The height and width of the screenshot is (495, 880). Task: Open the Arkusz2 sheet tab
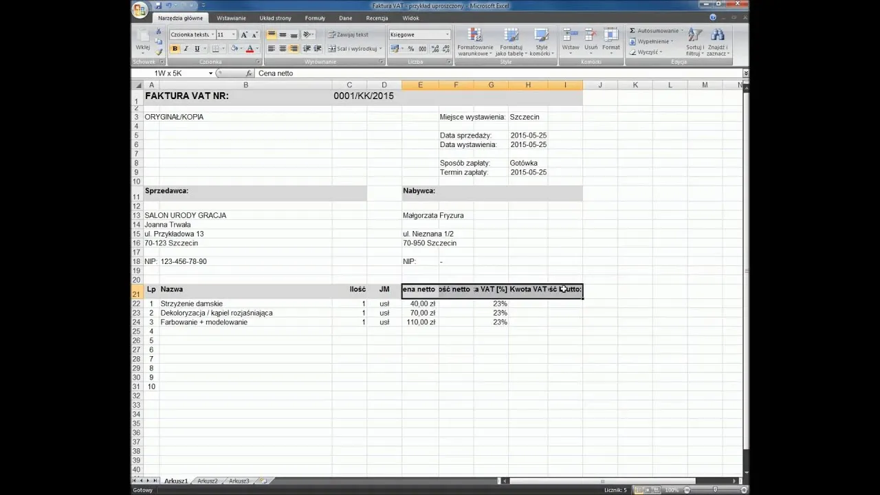[207, 481]
